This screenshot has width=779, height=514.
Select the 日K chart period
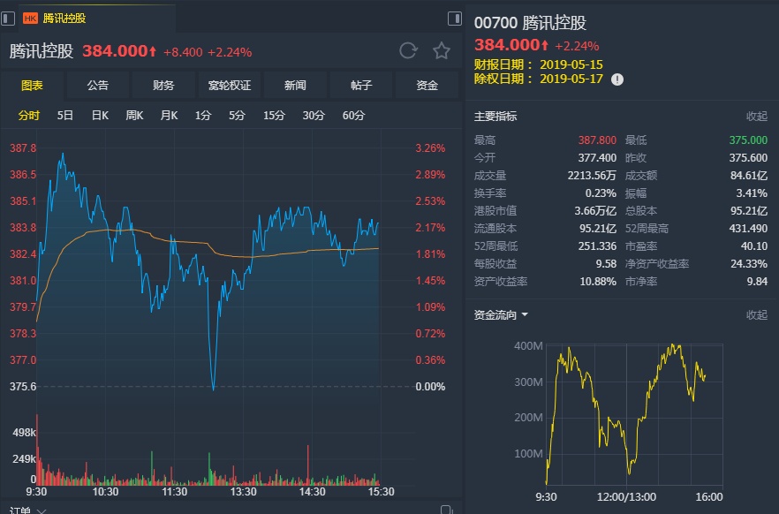point(100,116)
